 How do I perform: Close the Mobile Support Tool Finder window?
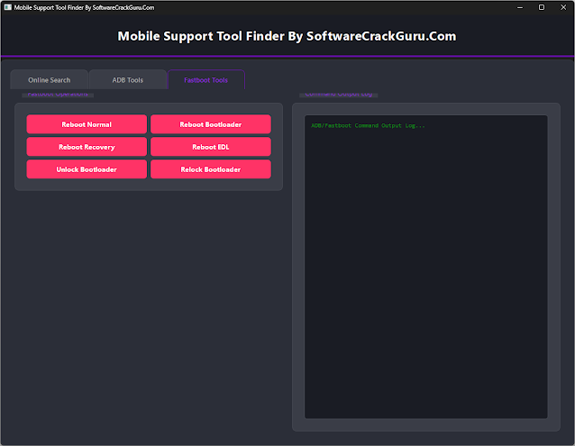point(562,6)
